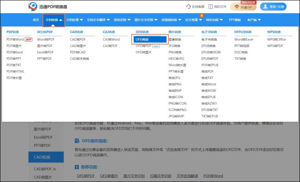Open CAD转PDF in the left sidebar

click(43, 169)
